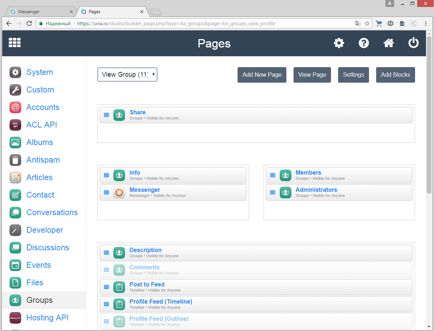Screen dimensions: 434x331
Task: Click drag handle of Share block
Action: click(106, 115)
